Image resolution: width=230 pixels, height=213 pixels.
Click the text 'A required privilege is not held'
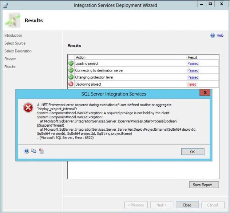tap(127, 113)
